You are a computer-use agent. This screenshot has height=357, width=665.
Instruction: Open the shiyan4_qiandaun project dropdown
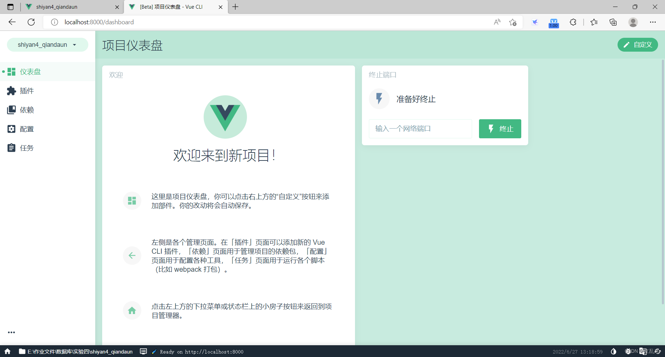pyautogui.click(x=47, y=44)
